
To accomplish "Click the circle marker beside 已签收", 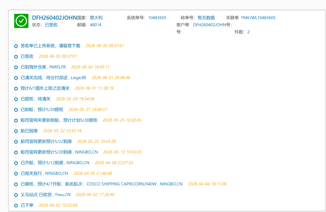I will tap(16, 57).
